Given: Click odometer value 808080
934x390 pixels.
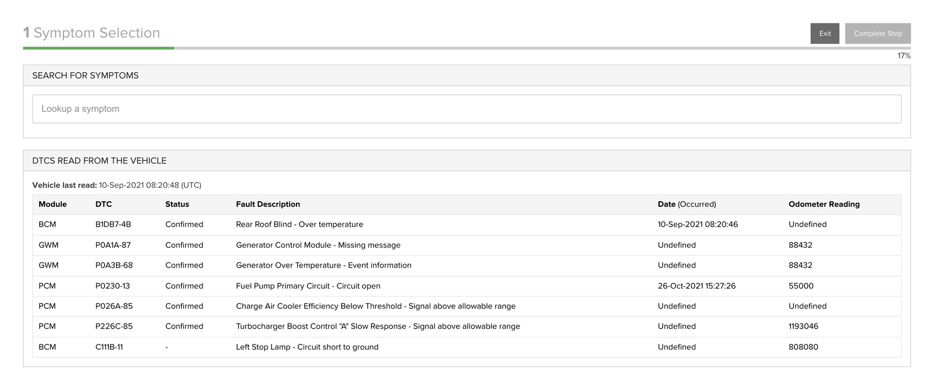Looking at the screenshot, I should pos(803,347).
